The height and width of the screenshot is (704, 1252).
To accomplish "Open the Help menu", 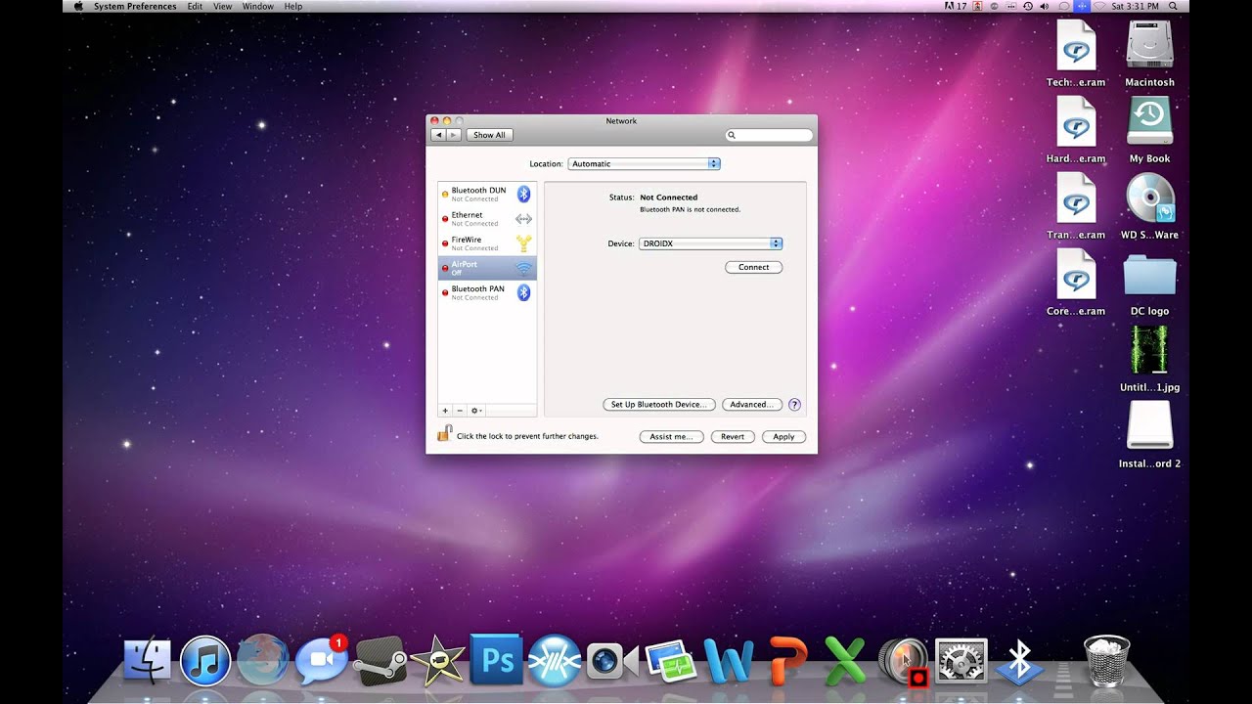I will [x=293, y=6].
